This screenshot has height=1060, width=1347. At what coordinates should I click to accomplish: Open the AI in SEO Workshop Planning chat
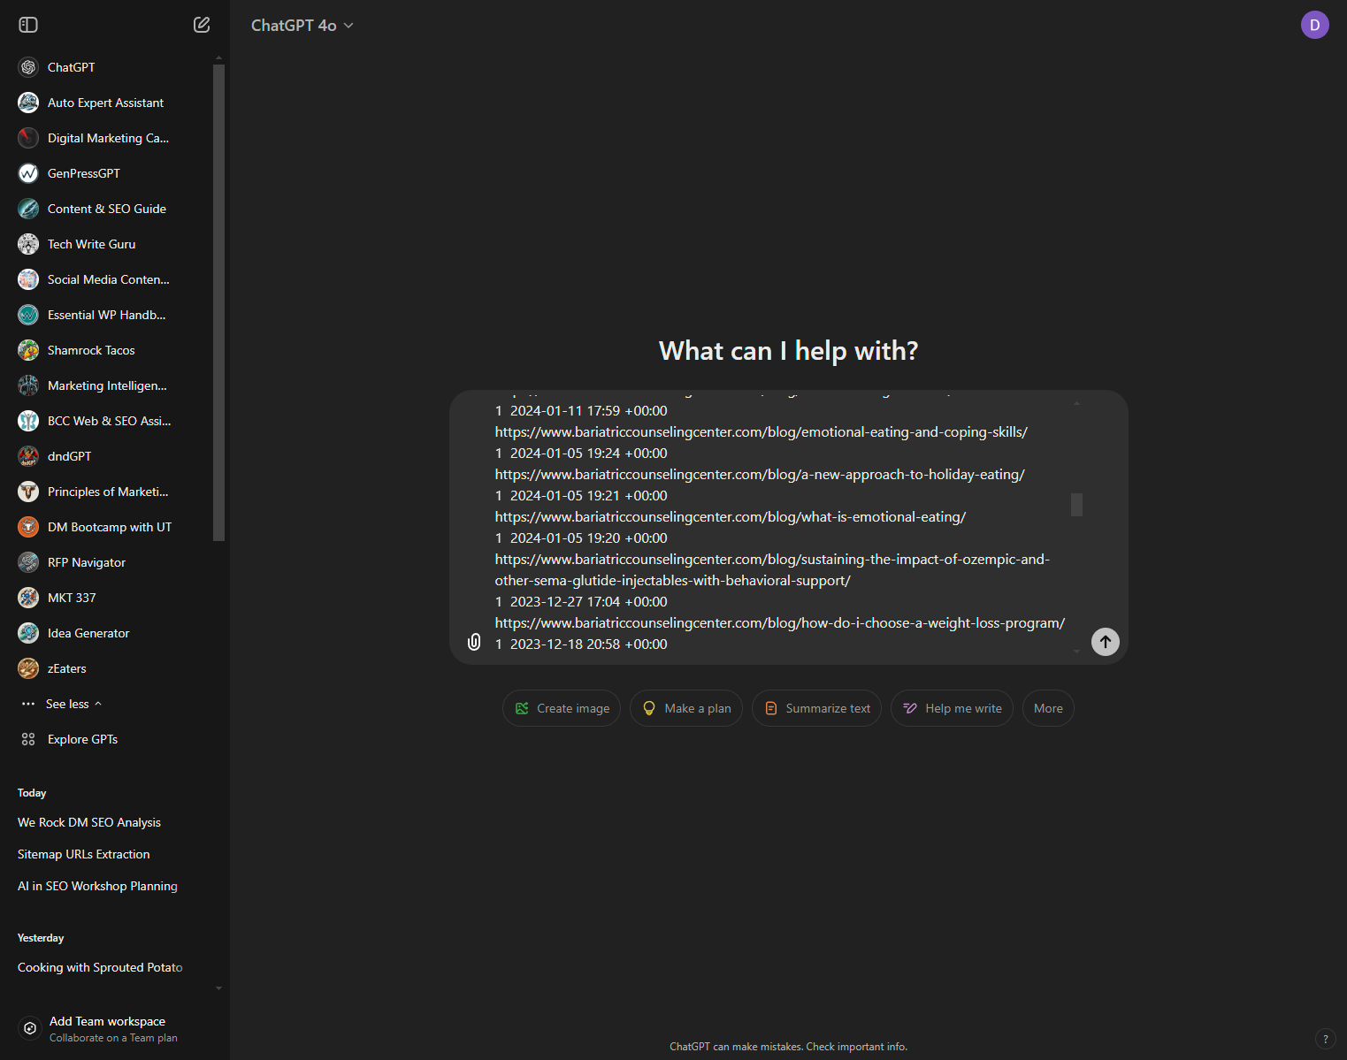click(x=97, y=886)
